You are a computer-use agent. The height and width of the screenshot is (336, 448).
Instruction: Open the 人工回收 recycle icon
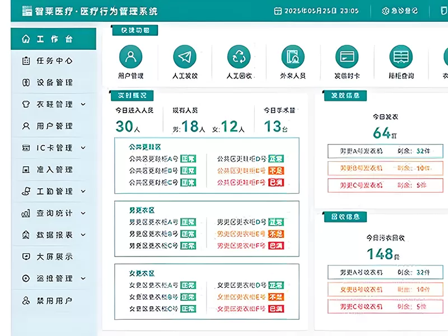click(239, 57)
